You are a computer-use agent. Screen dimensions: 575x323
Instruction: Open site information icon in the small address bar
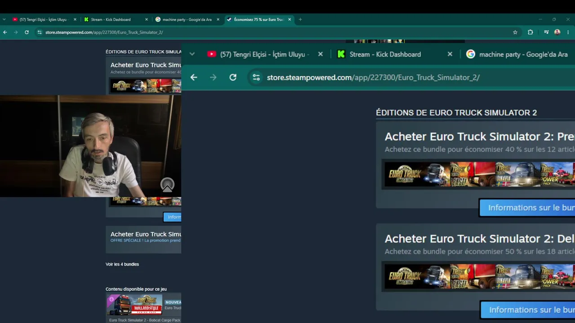pos(40,32)
